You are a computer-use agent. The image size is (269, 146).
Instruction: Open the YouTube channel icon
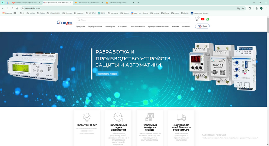[x=203, y=19]
